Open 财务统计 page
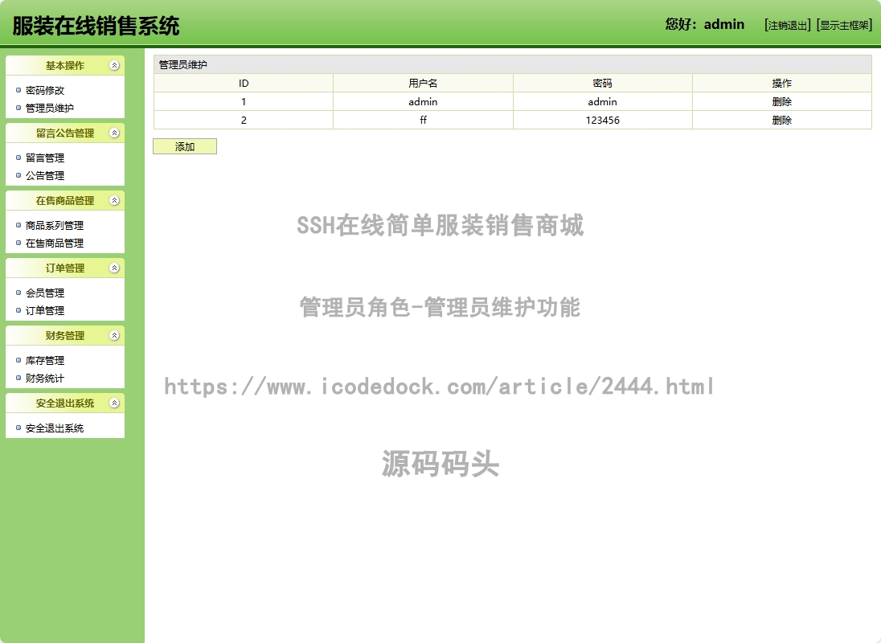 coord(45,378)
